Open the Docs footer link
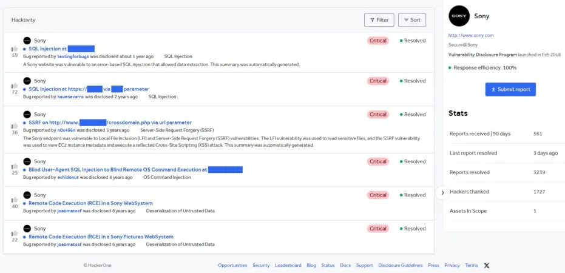Screen dimensions: 565x273 click(x=345, y=266)
